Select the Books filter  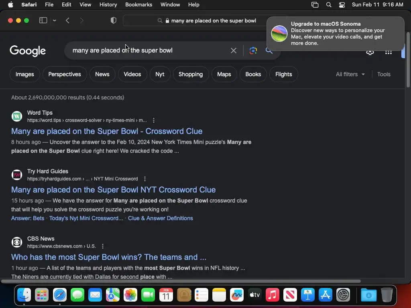(253, 74)
